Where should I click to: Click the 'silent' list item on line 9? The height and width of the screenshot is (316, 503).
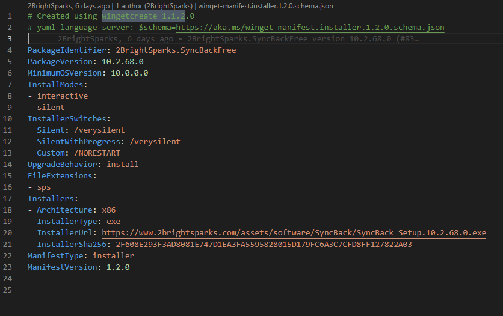(51, 108)
